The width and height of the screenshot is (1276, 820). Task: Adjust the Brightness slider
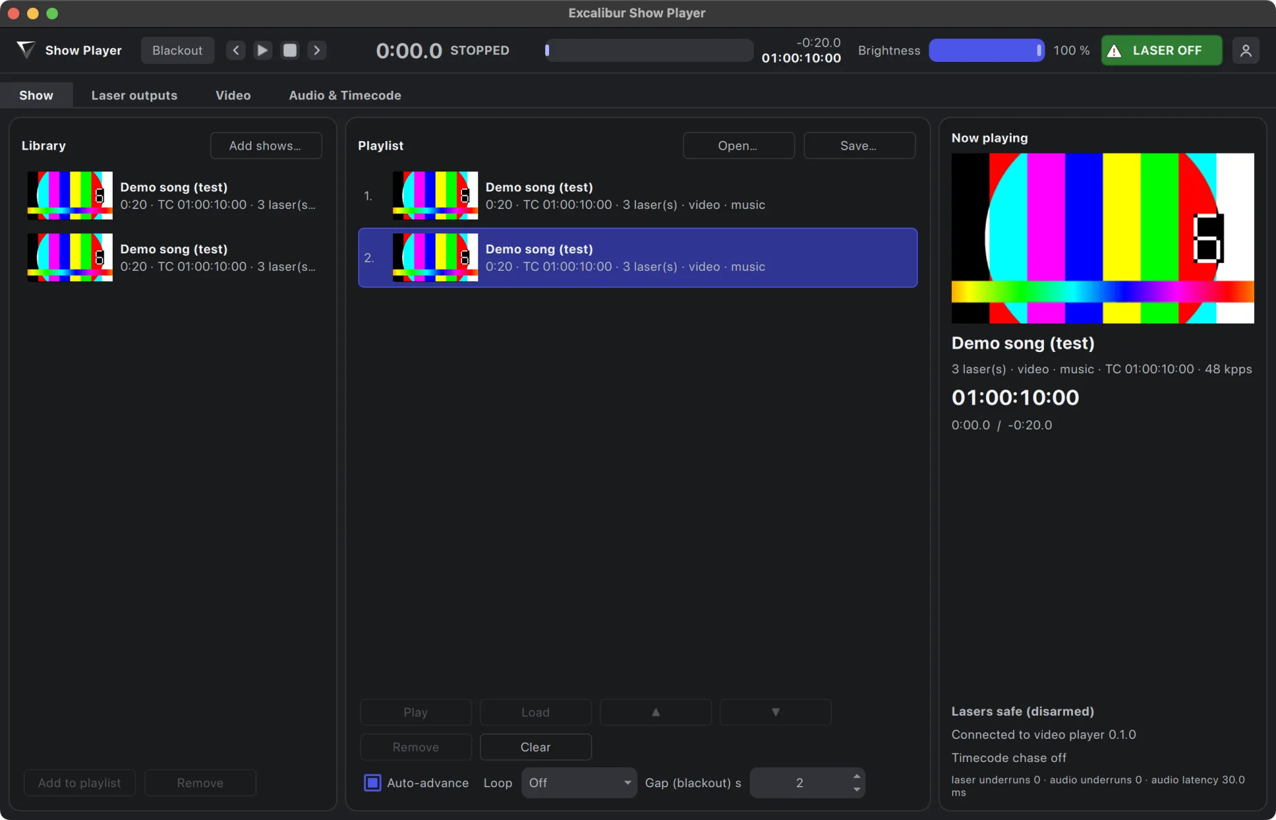(987, 50)
